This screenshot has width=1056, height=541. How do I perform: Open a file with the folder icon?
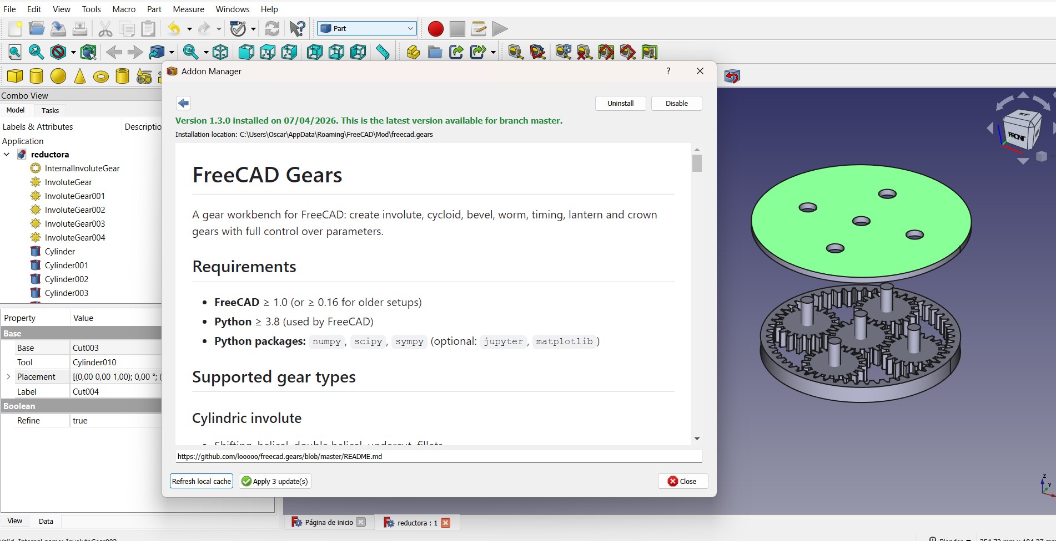coord(37,28)
